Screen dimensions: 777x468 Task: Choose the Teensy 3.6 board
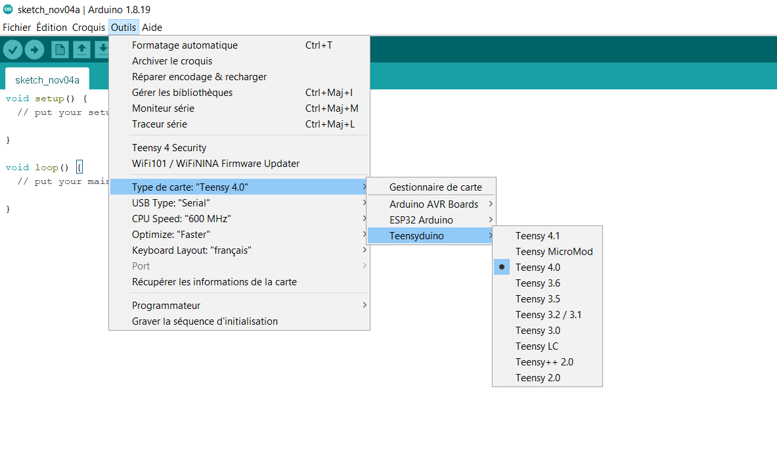coord(548,283)
